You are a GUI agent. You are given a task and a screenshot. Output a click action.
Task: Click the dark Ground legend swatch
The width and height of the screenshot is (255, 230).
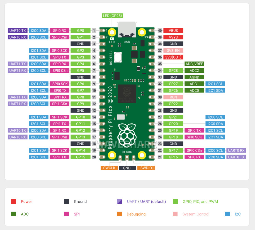[67, 201]
